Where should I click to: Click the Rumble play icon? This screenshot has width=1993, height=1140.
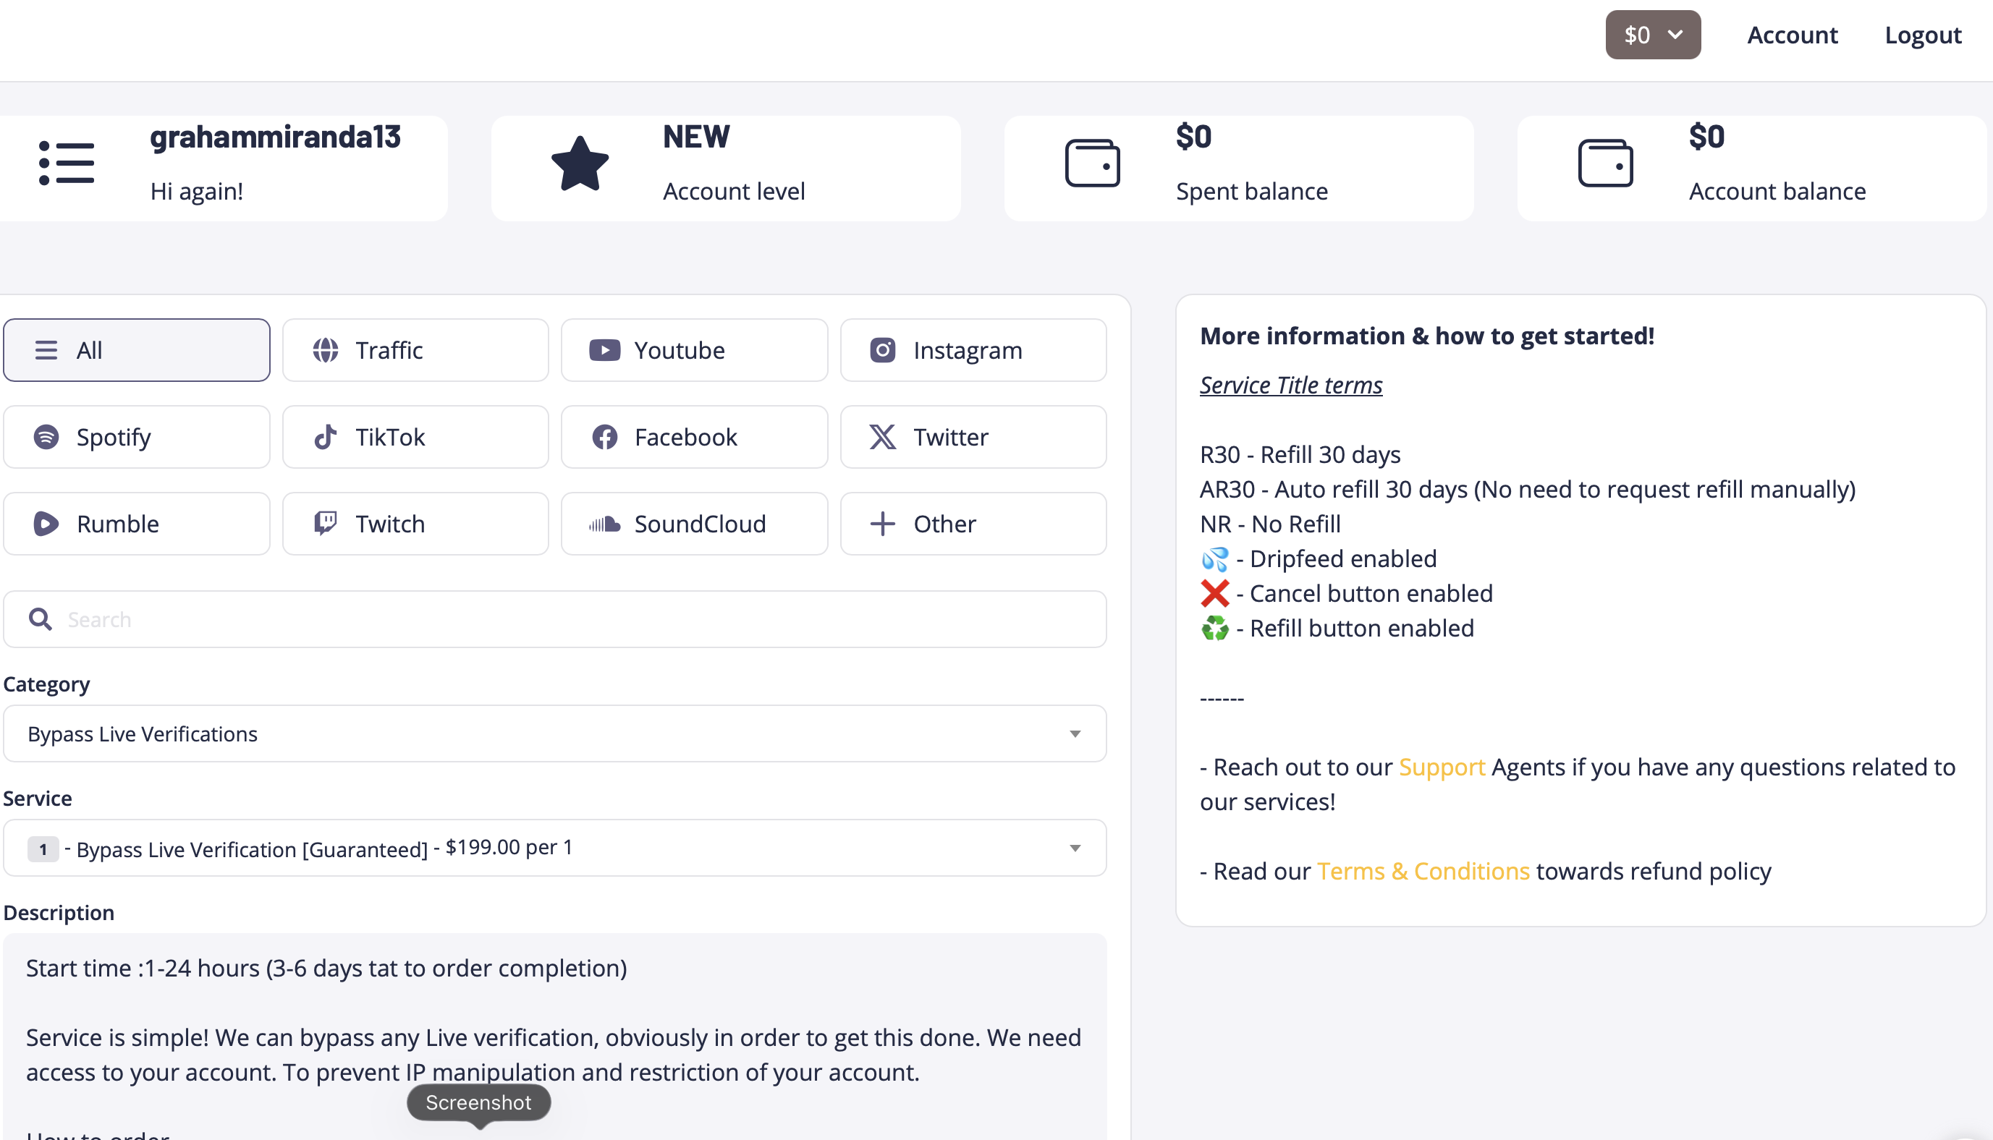pyautogui.click(x=46, y=524)
